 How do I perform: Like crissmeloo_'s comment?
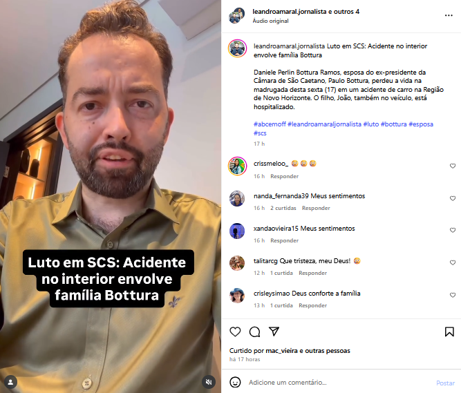[x=453, y=166]
